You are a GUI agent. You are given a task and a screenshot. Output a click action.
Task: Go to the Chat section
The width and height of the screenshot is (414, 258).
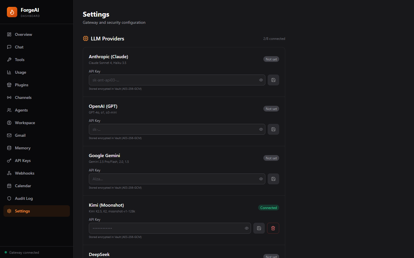tap(19, 47)
